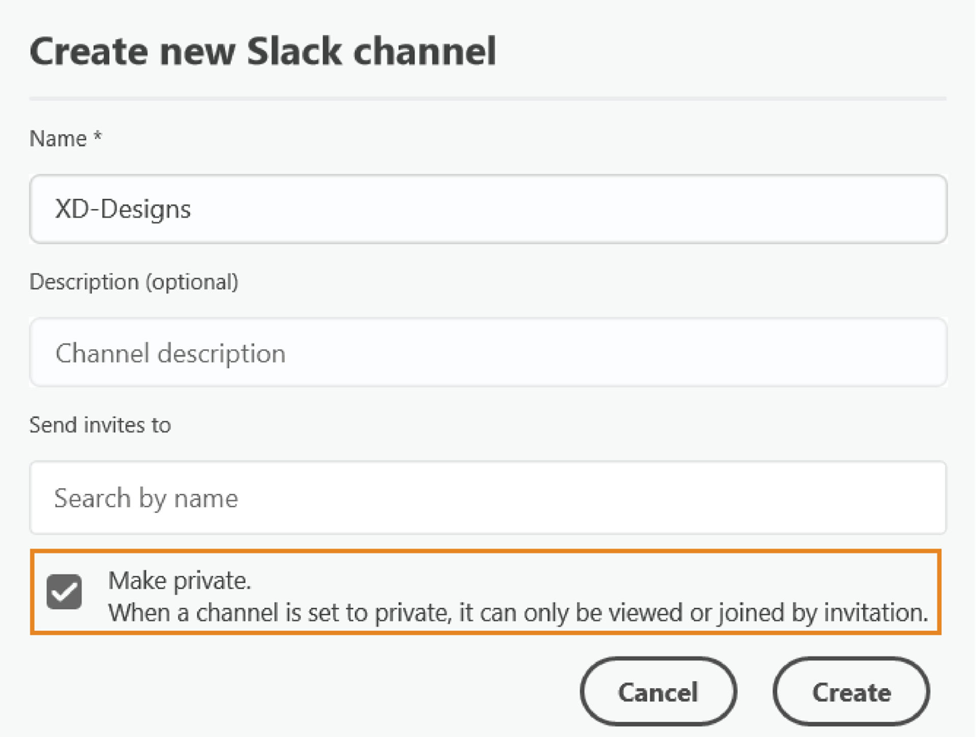The width and height of the screenshot is (976, 737).
Task: Click the "Name *" field label
Action: [58, 138]
